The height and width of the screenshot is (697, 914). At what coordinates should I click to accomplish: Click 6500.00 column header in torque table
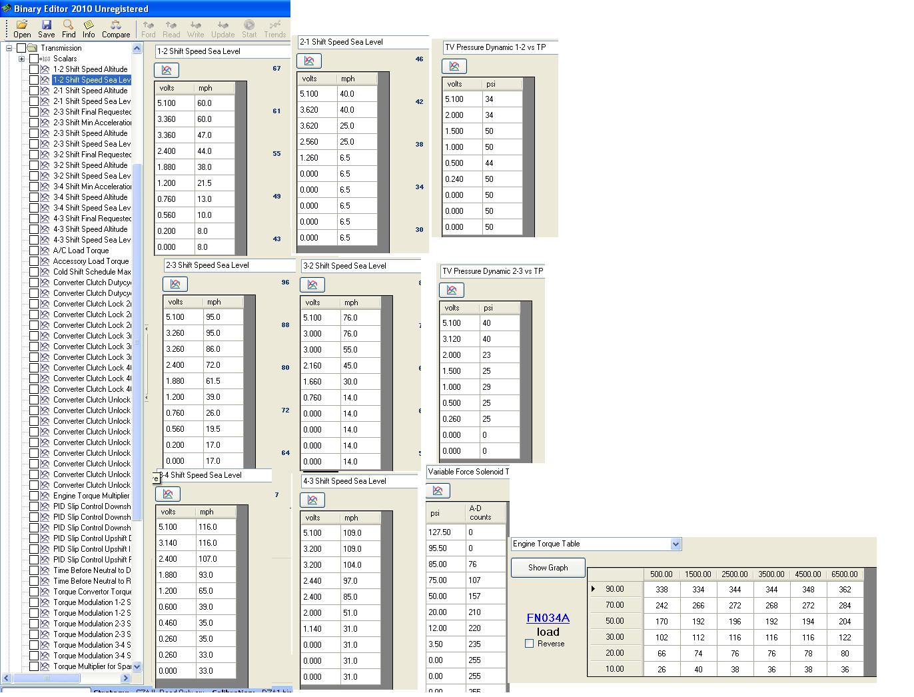pos(845,574)
